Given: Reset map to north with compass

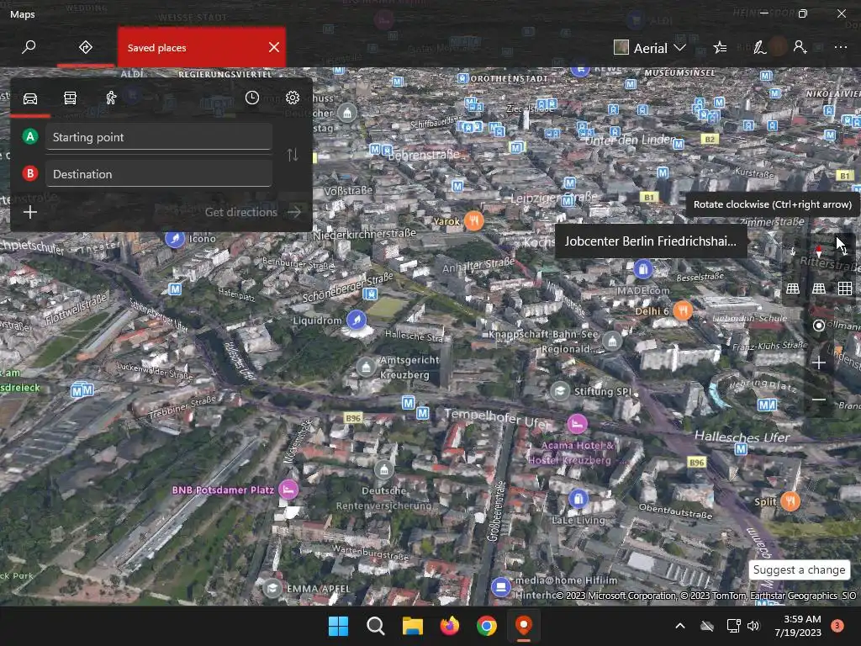Looking at the screenshot, I should tap(819, 252).
